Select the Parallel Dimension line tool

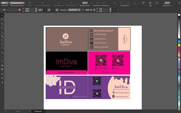pyautogui.click(x=2, y=57)
